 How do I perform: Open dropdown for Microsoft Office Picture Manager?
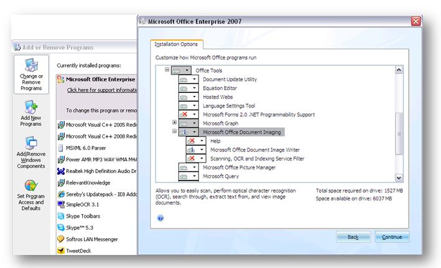point(188,167)
